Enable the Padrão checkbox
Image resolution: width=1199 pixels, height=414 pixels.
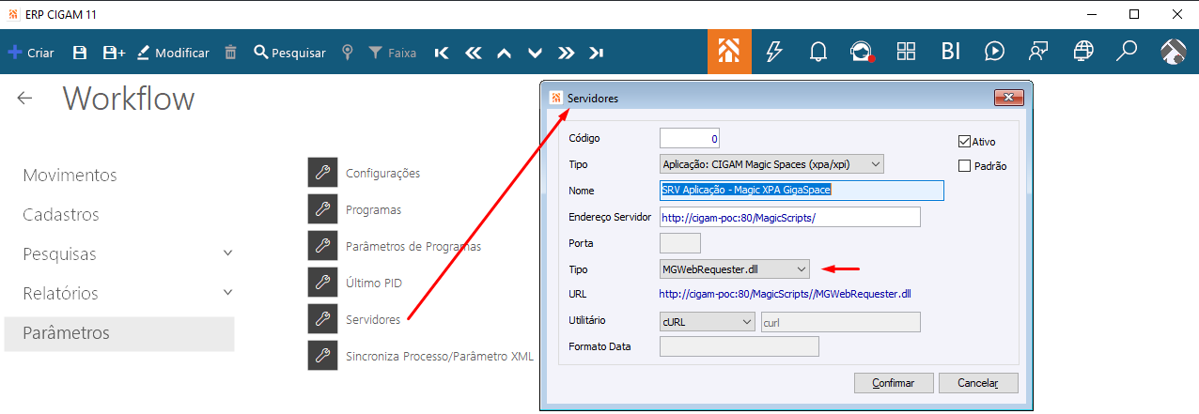pyautogui.click(x=964, y=166)
